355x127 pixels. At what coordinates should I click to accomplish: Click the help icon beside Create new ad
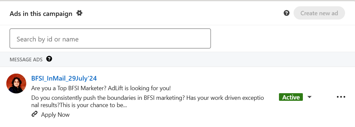286,13
